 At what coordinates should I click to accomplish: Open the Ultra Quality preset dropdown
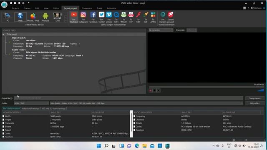(146, 103)
